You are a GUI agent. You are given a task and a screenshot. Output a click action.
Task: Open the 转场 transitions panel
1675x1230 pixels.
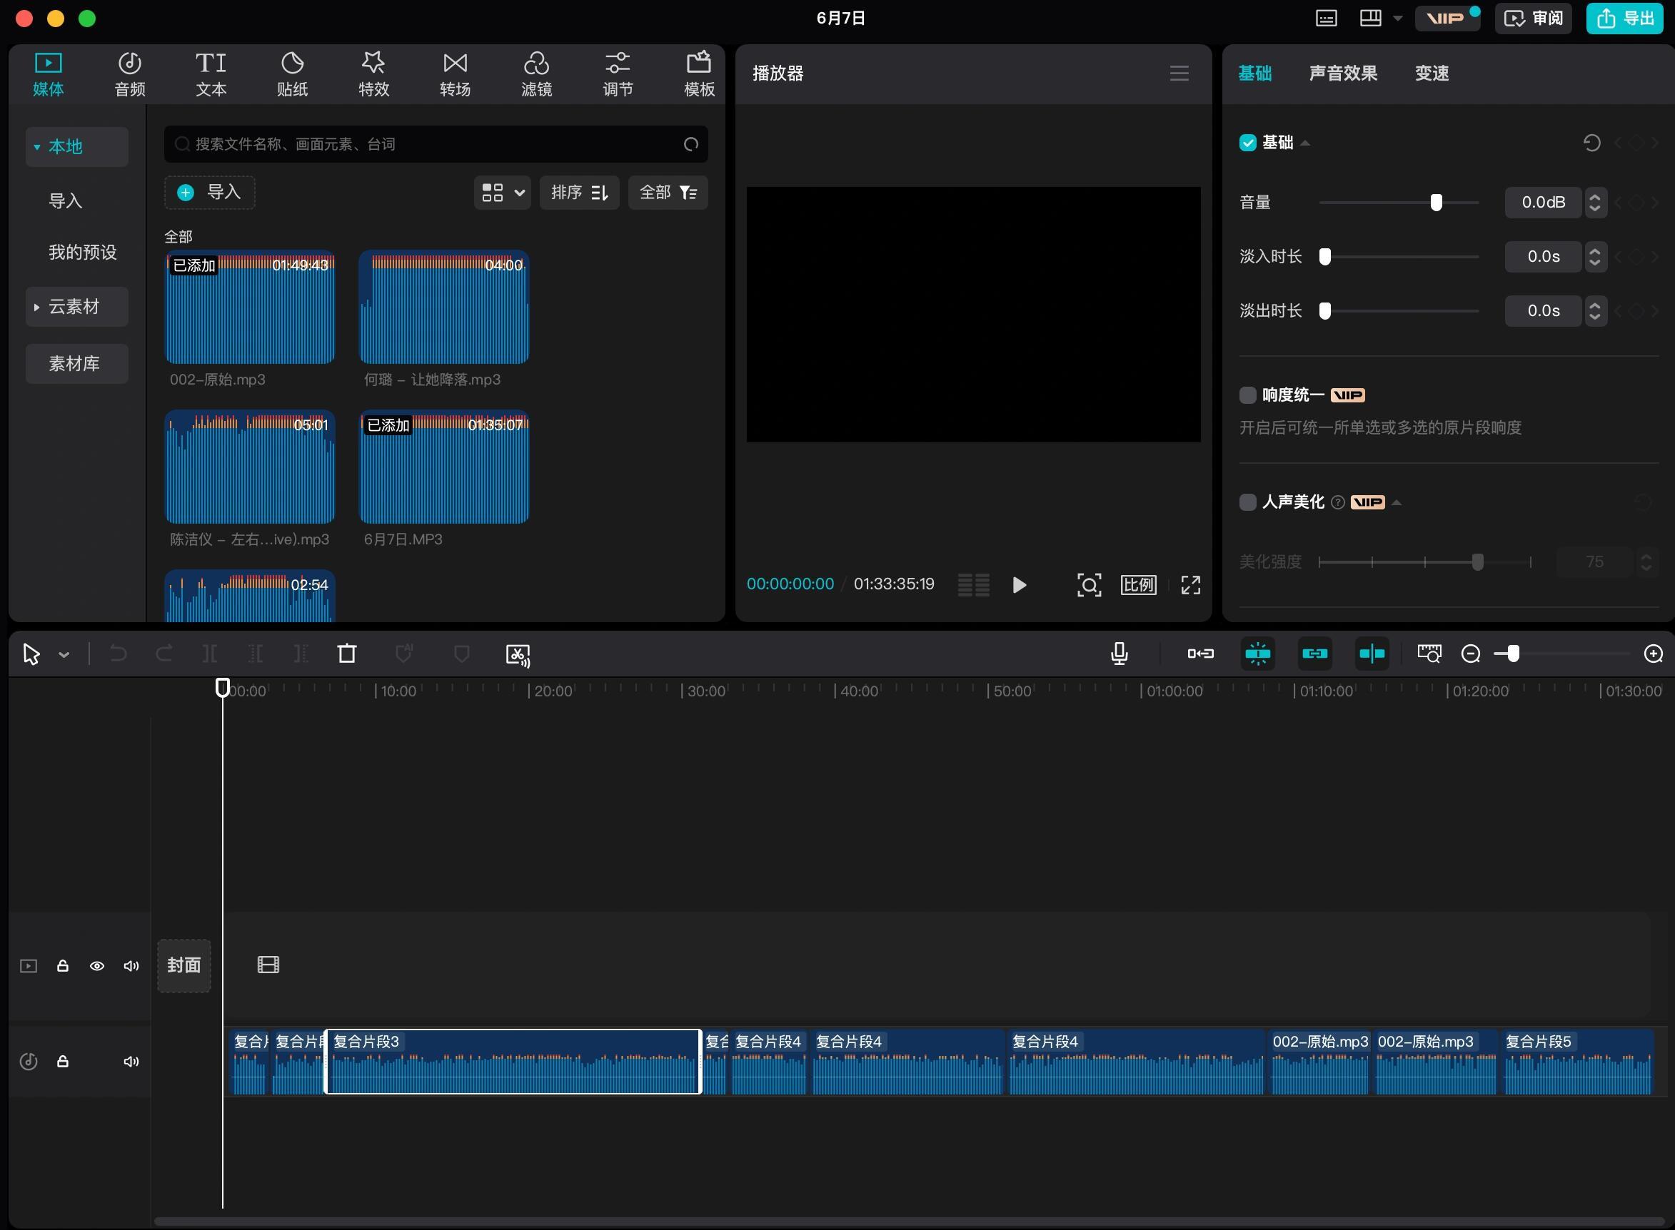455,74
